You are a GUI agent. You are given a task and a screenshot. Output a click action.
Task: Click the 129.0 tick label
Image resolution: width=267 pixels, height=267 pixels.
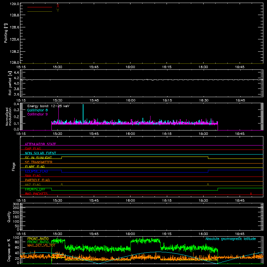[x=14, y=4]
